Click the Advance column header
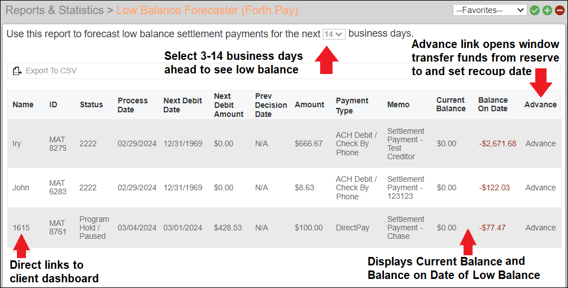The image size is (568, 288). click(x=540, y=104)
